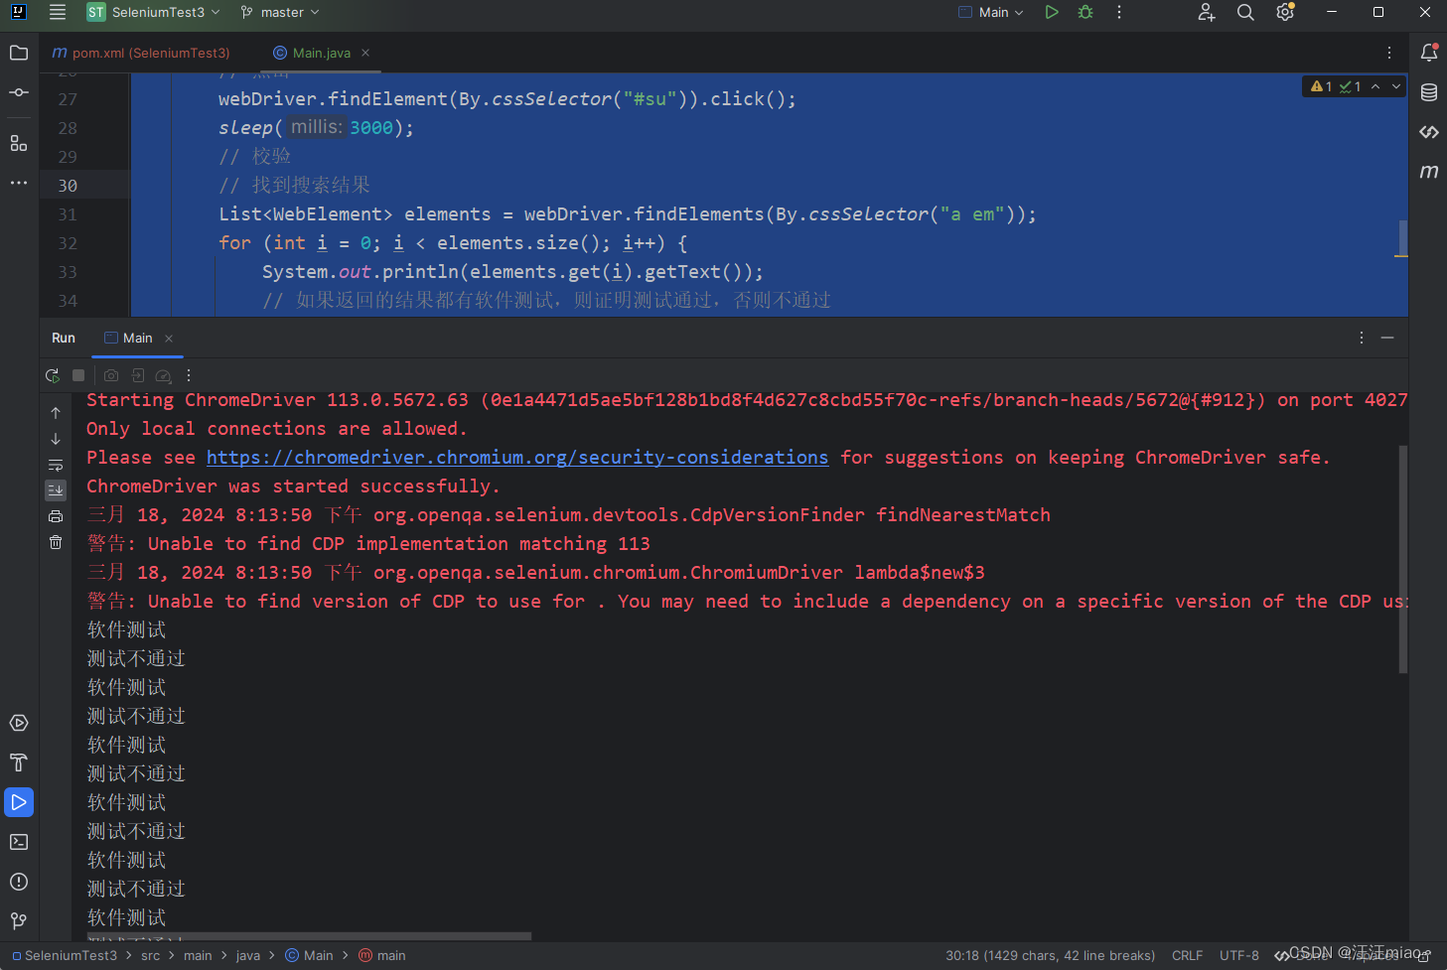Screen dimensions: 1447x970
Task: Click the console vertical scrollbar
Action: [1403, 559]
